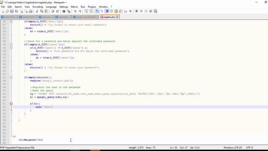The image size is (268, 151).
Task: Toggle synchronized horizontal scrolling icon
Action: click(x=91, y=11)
